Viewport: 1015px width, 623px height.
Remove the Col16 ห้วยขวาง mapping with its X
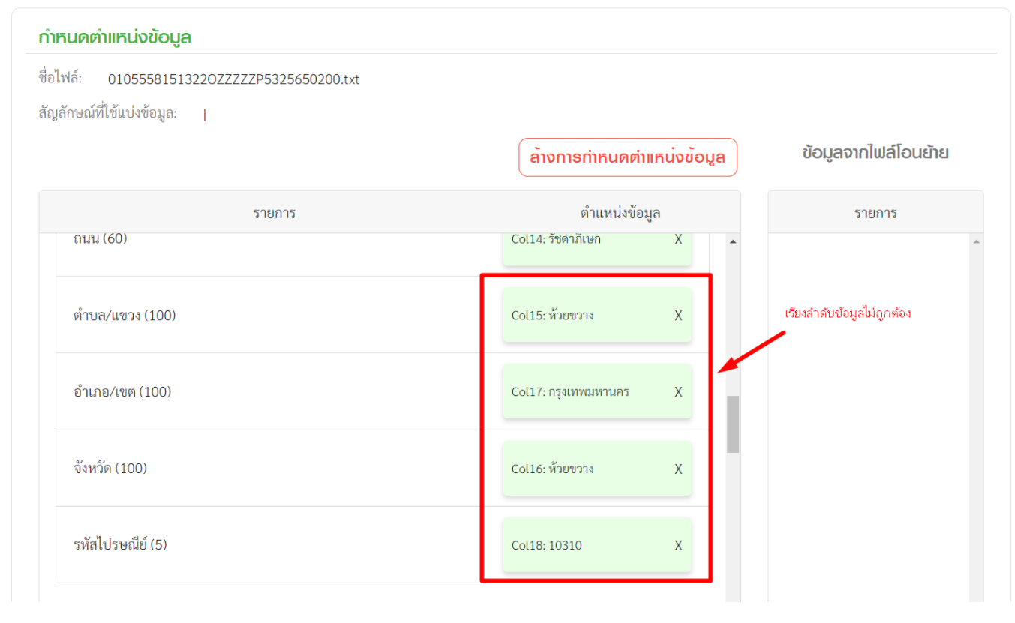click(678, 468)
